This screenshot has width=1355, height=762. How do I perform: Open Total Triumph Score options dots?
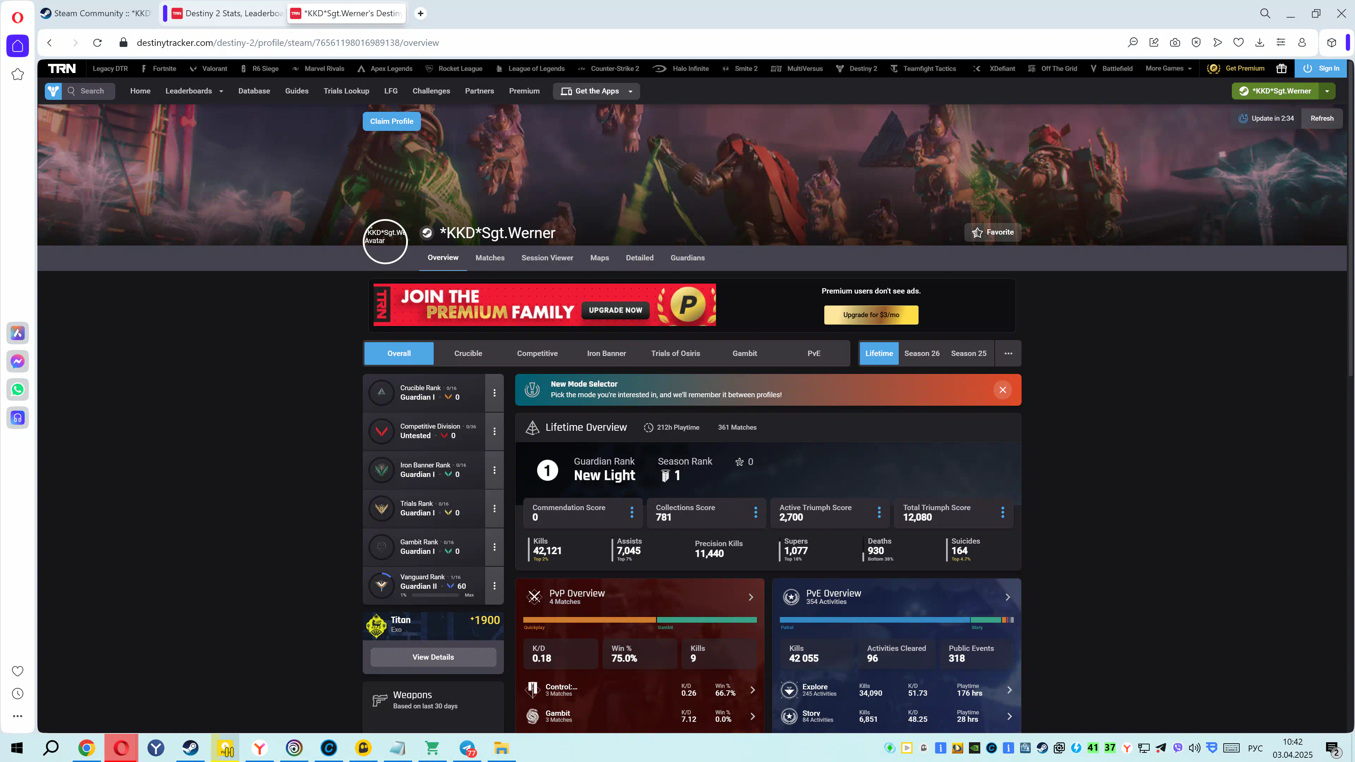1002,512
